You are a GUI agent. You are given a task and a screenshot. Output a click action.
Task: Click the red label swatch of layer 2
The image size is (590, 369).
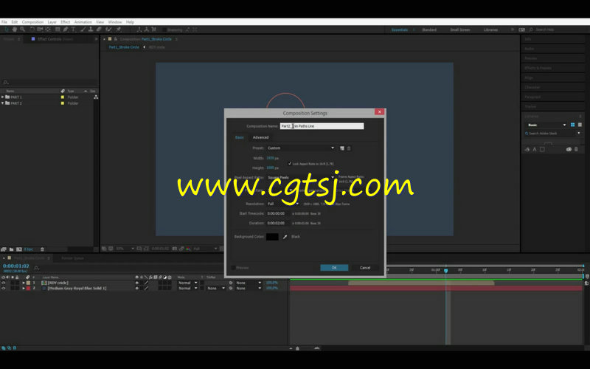tap(28, 289)
